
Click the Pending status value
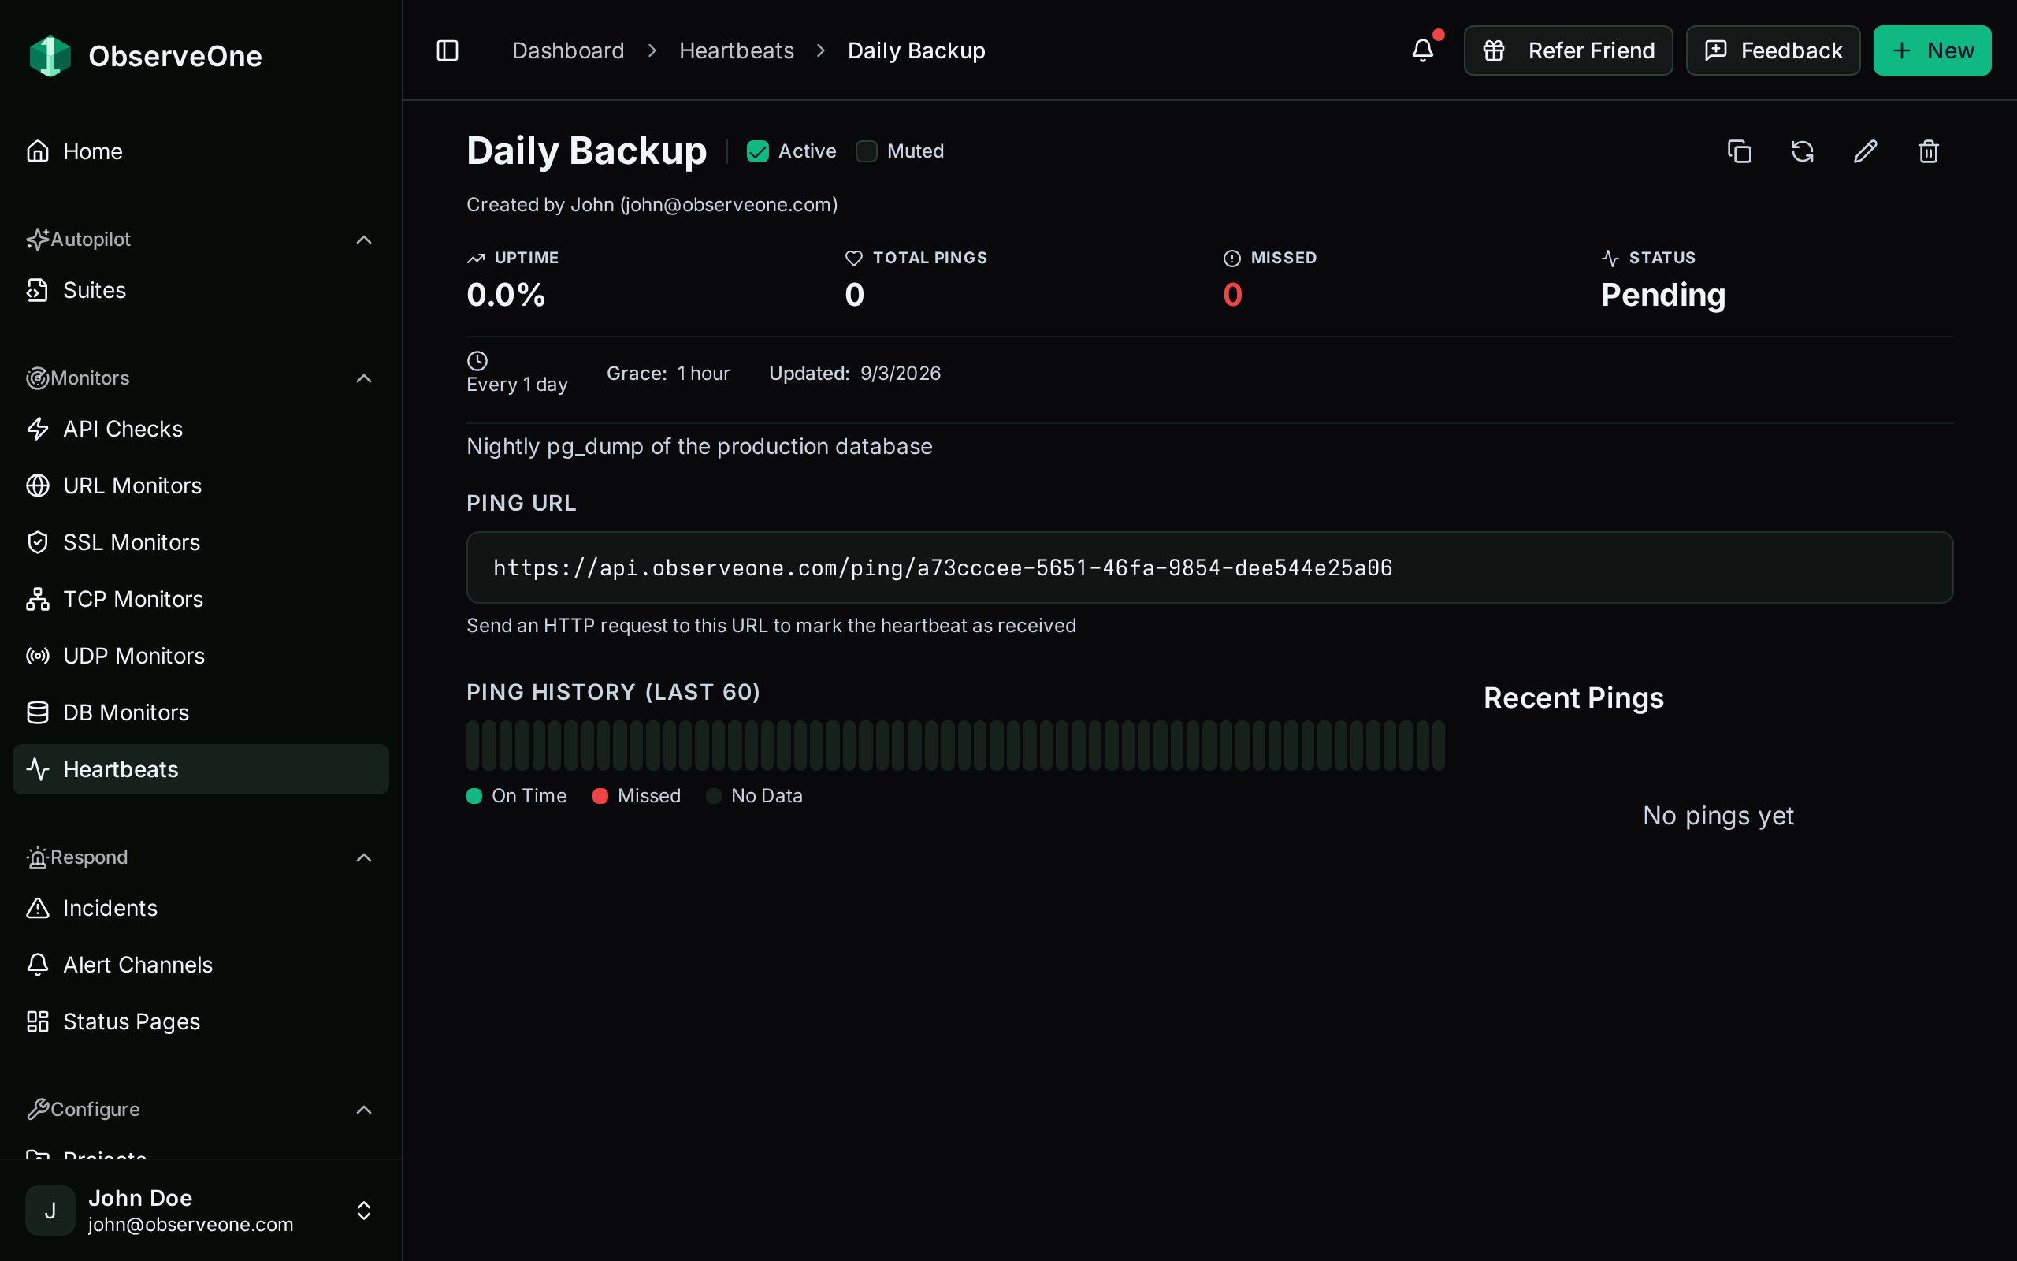pos(1662,296)
